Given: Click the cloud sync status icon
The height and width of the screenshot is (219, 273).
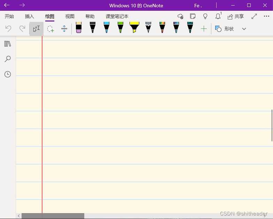Looking at the screenshot, I should click(x=180, y=16).
